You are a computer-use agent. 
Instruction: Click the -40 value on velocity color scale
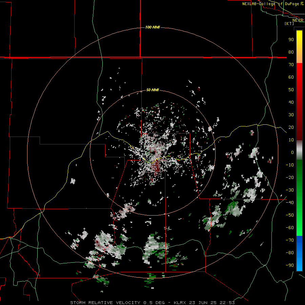pos(290,203)
